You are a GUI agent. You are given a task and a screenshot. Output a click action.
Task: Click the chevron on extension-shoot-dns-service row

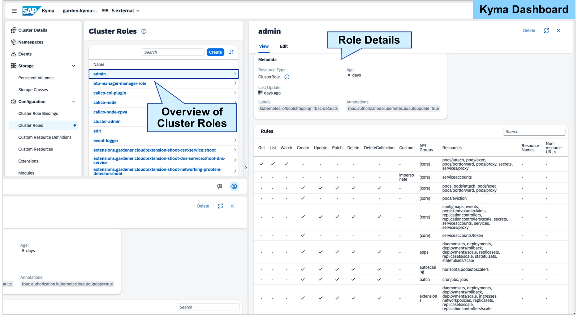[235, 160]
